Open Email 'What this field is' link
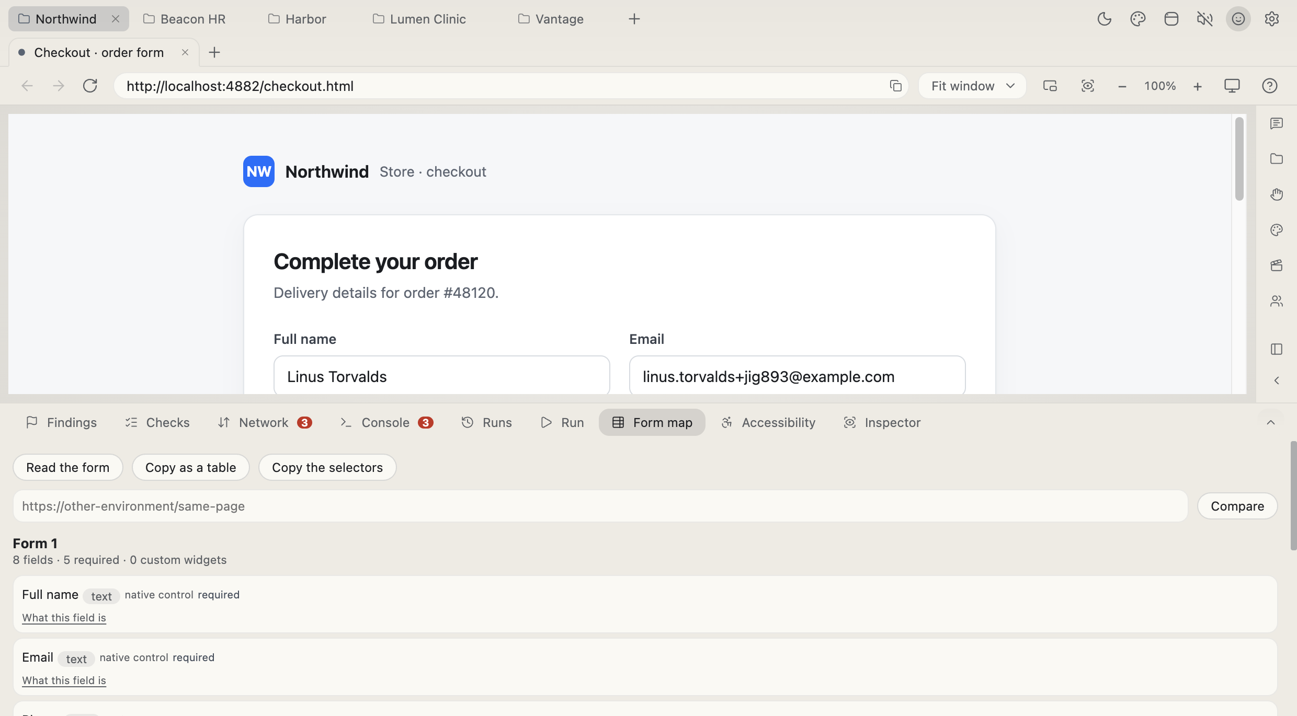The width and height of the screenshot is (1297, 716). pos(64,680)
